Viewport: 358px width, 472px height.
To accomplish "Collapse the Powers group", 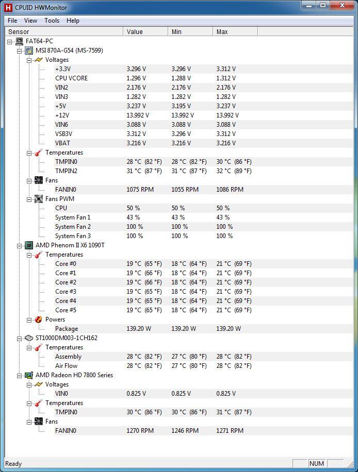I will (x=29, y=320).
